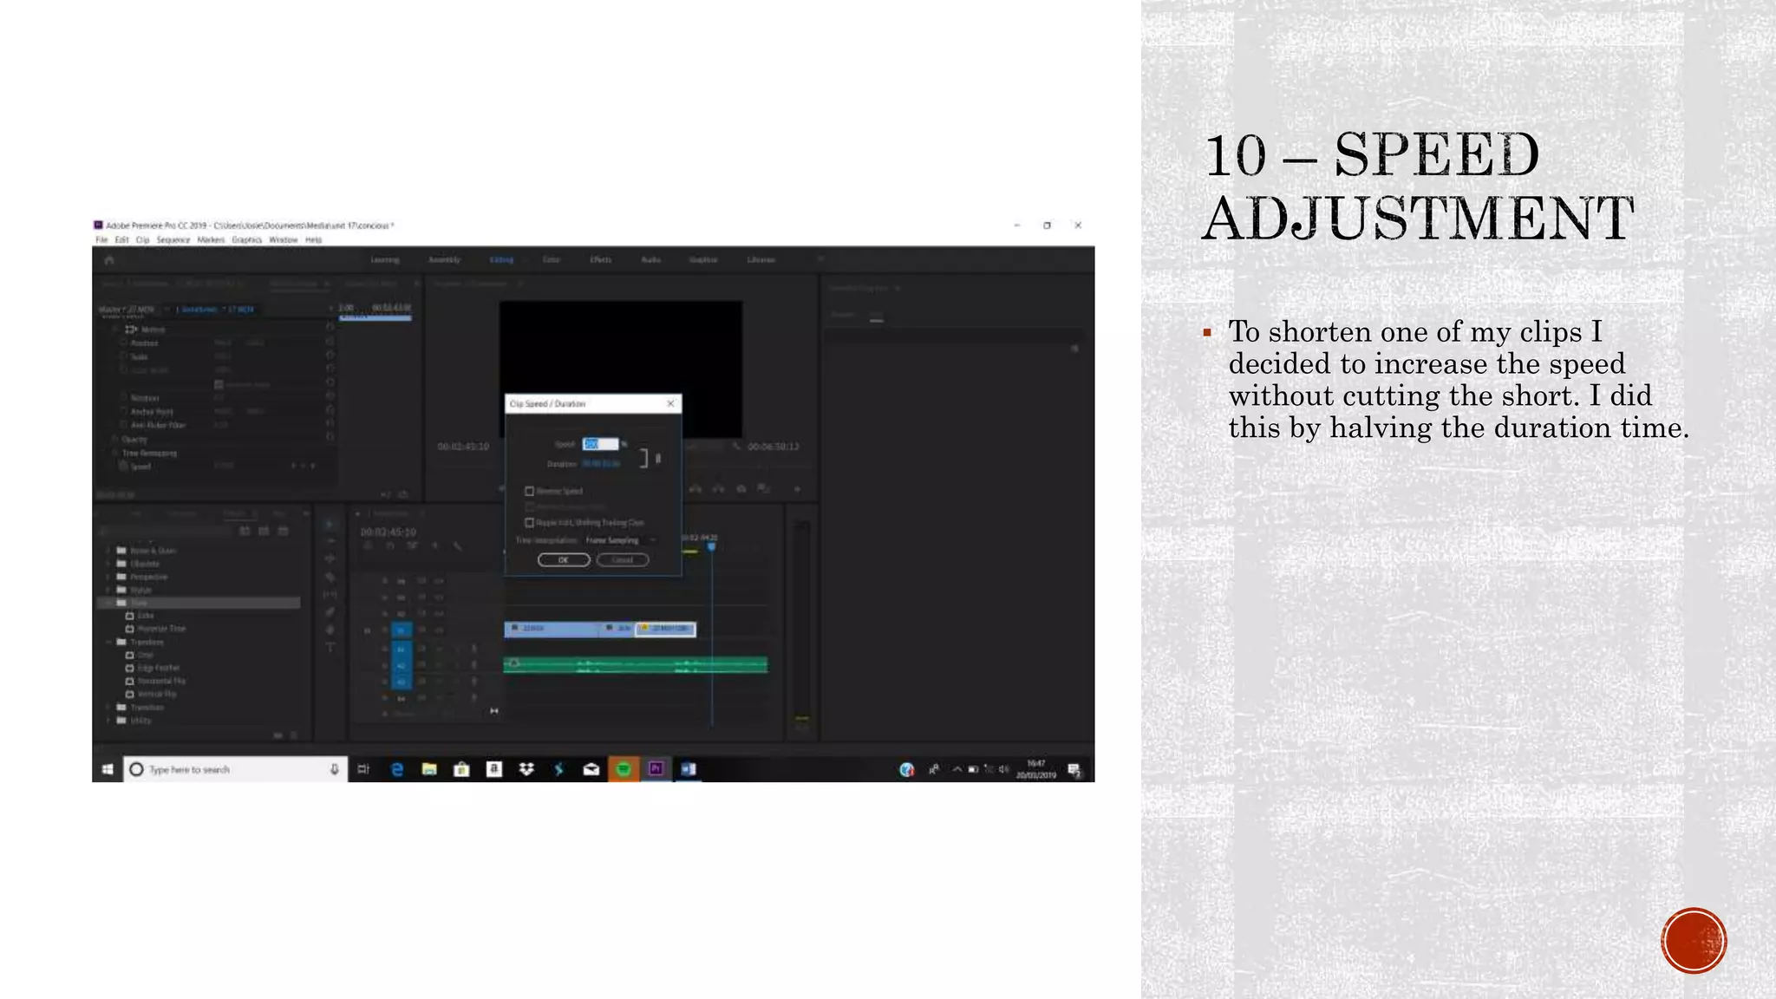Select the Edge Feather effect

pos(153,669)
